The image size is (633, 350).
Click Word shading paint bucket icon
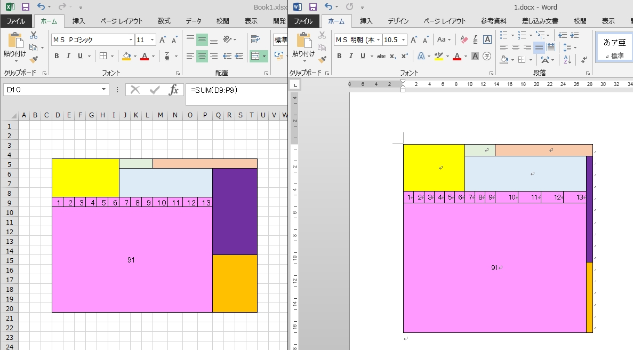click(x=504, y=60)
